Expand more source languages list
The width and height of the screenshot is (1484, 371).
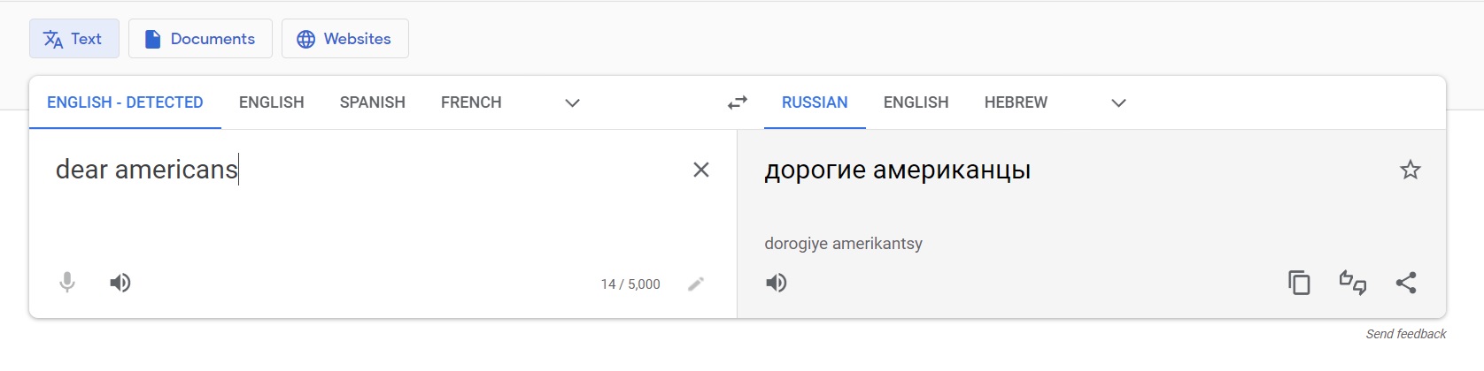pos(572,102)
